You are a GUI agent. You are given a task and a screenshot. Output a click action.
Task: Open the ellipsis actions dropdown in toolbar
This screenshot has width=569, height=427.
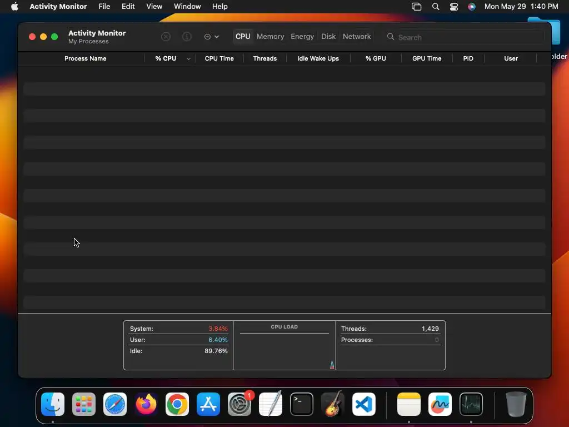pos(212,37)
